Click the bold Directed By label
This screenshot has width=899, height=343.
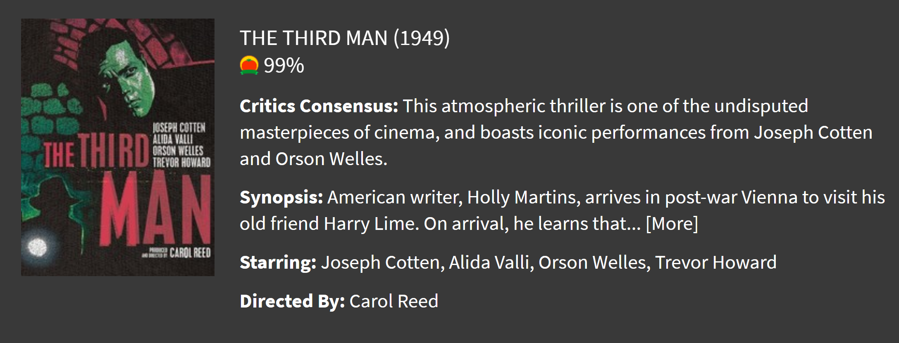pos(292,301)
